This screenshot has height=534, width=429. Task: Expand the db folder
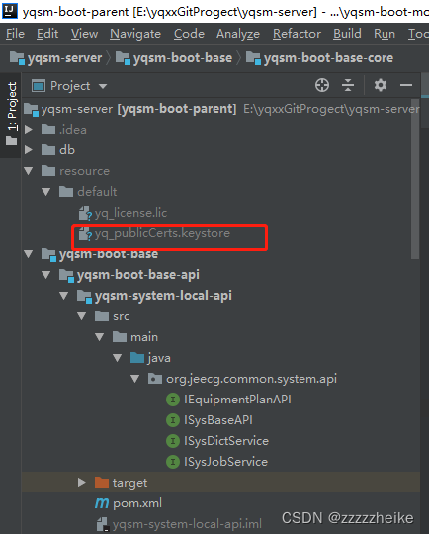coord(29,150)
